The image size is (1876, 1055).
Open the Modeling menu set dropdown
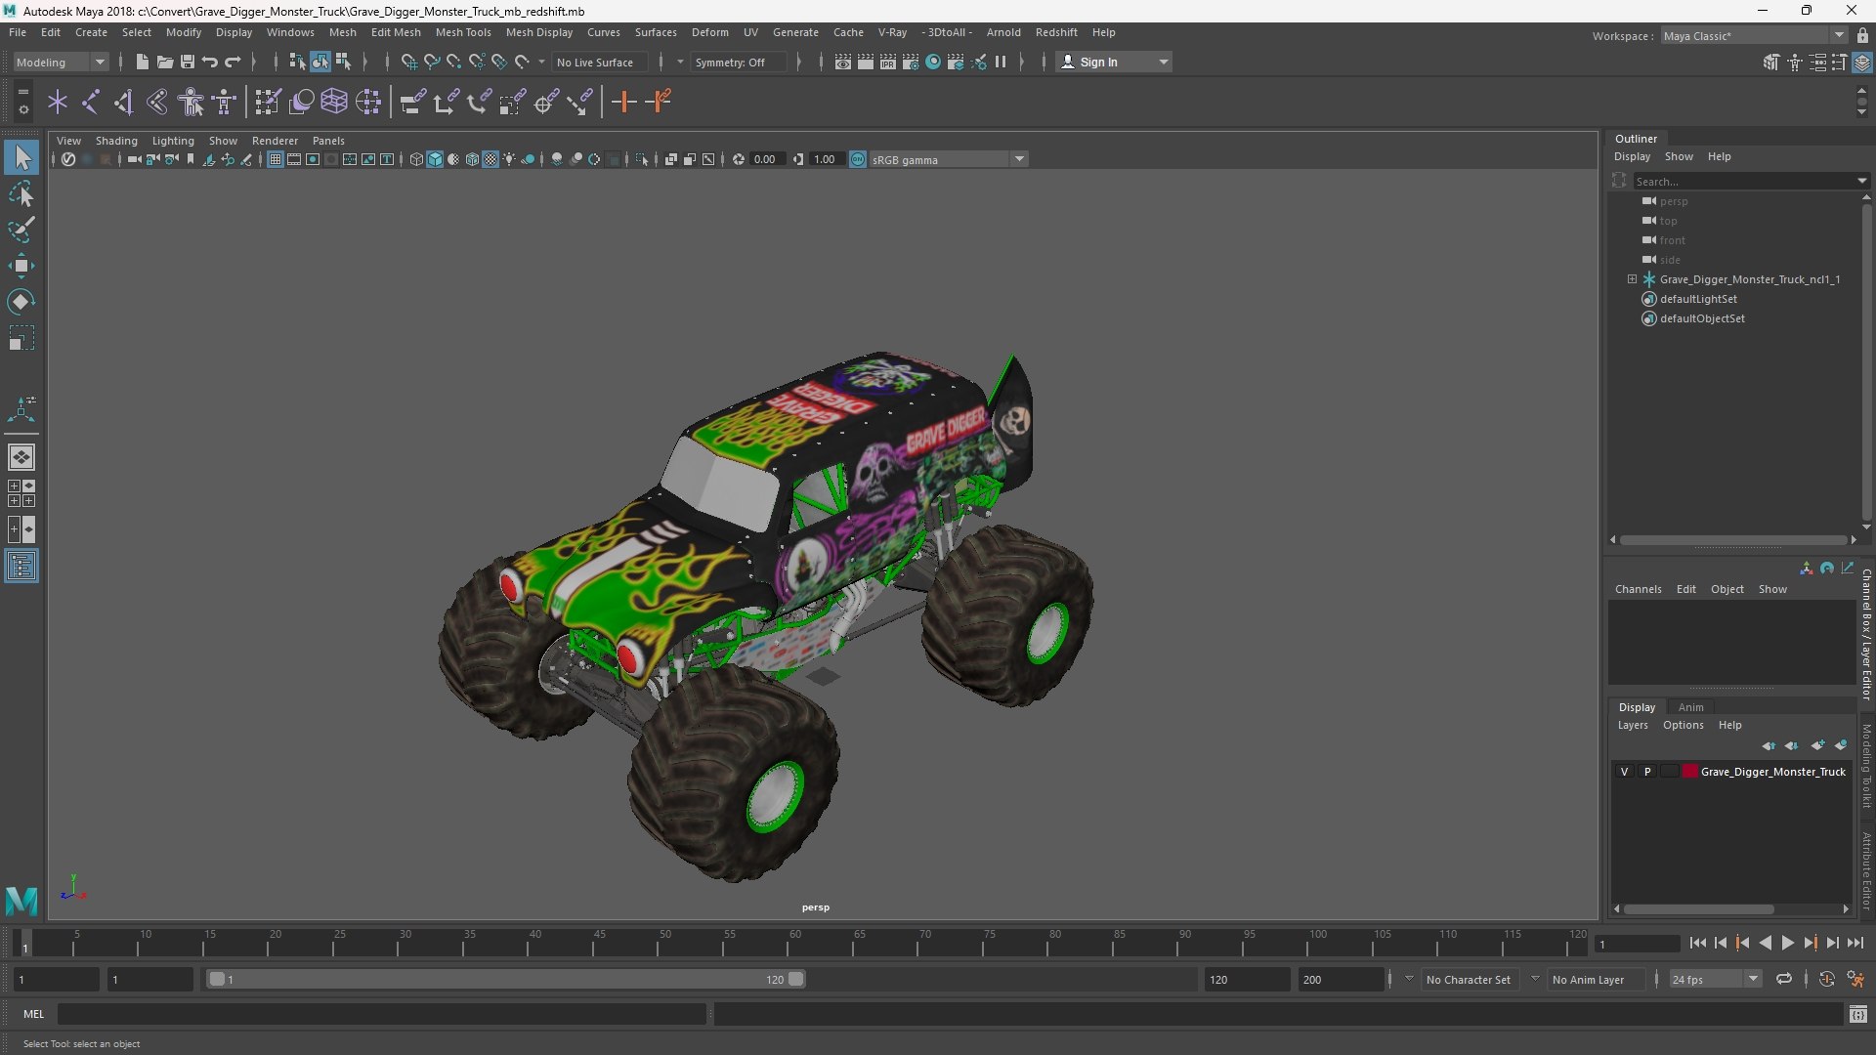61,62
